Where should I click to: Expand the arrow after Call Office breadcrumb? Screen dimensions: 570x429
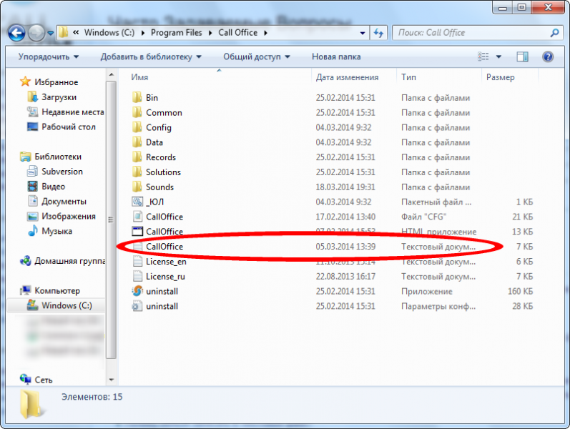266,33
